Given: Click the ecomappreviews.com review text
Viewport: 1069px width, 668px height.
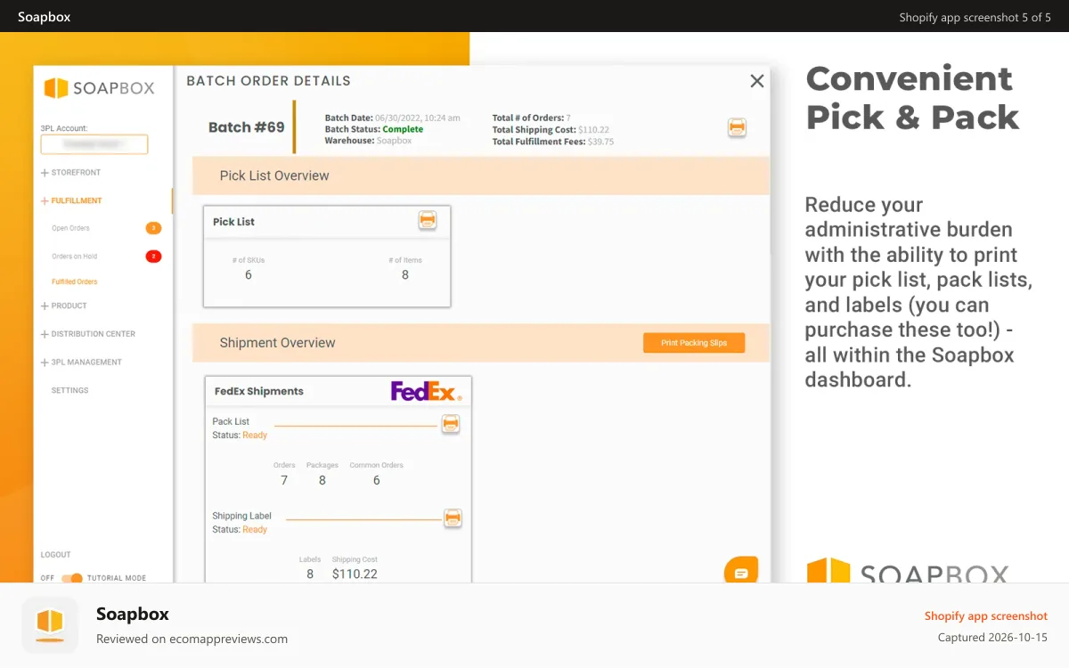Looking at the screenshot, I should (192, 639).
